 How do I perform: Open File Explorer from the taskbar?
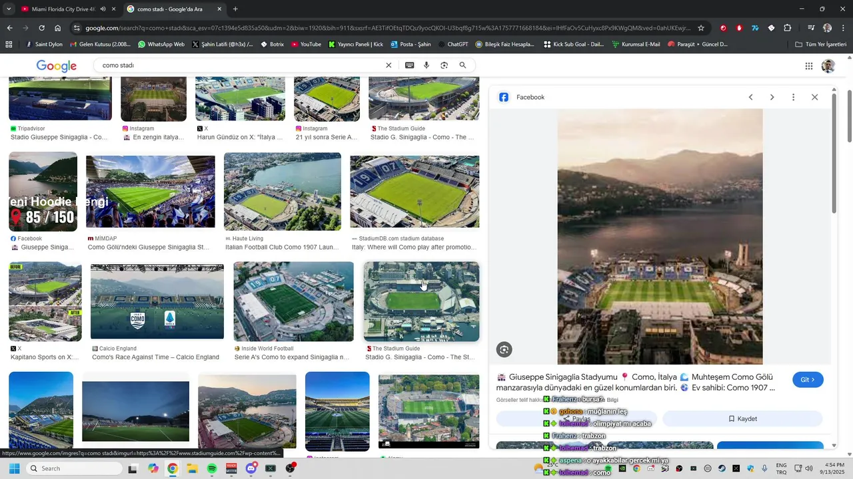[192, 468]
